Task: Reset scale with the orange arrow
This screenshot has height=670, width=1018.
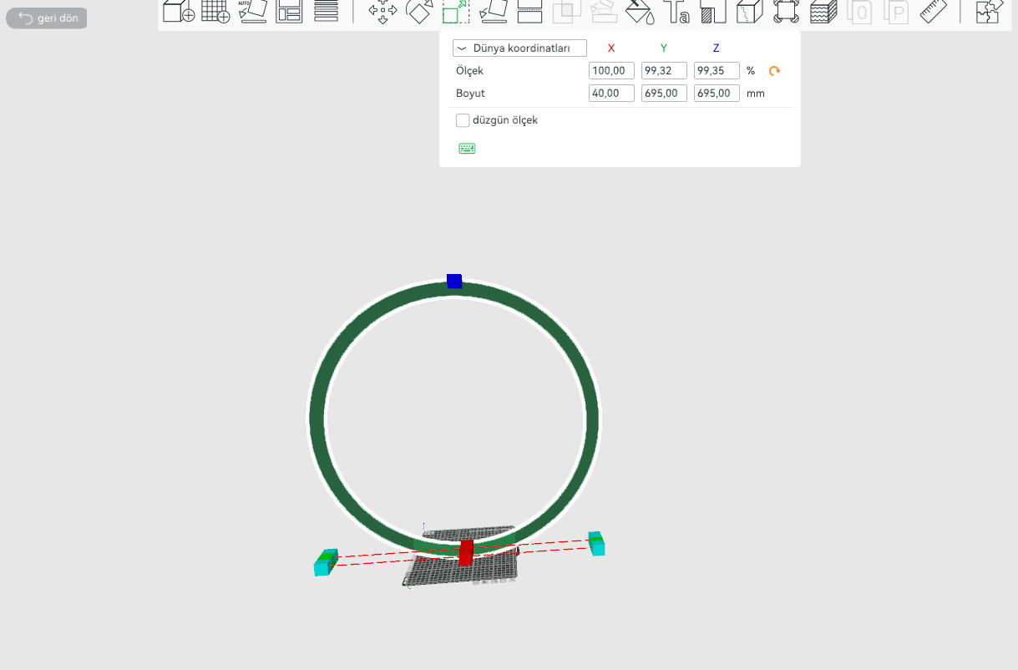Action: click(774, 71)
